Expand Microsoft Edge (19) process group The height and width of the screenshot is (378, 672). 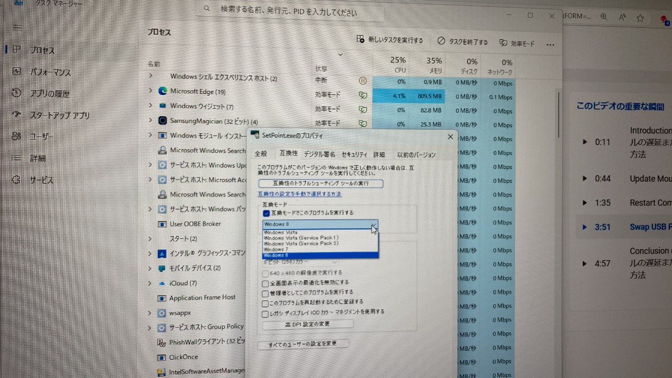(150, 90)
